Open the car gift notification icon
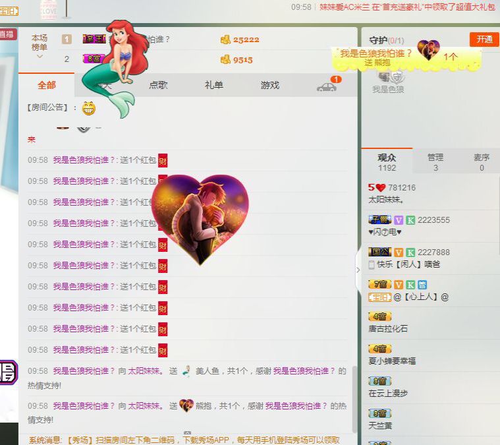 [x=327, y=87]
